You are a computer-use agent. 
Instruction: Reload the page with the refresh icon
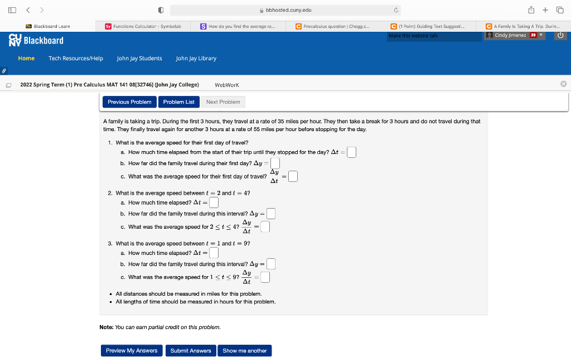[396, 10]
